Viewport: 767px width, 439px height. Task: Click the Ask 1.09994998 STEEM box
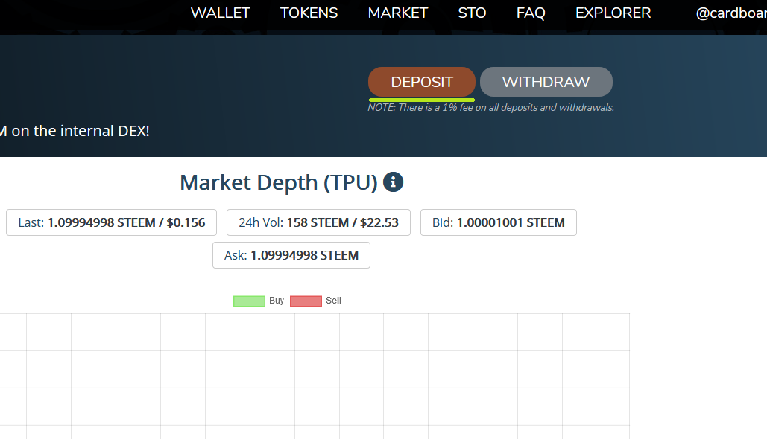291,255
